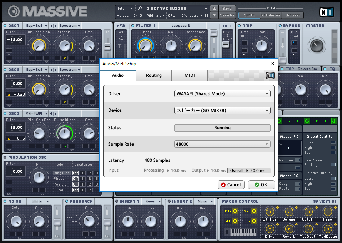The image size is (342, 243).
Task: Click the NI logo in the Massive header
Action: coord(327,12)
